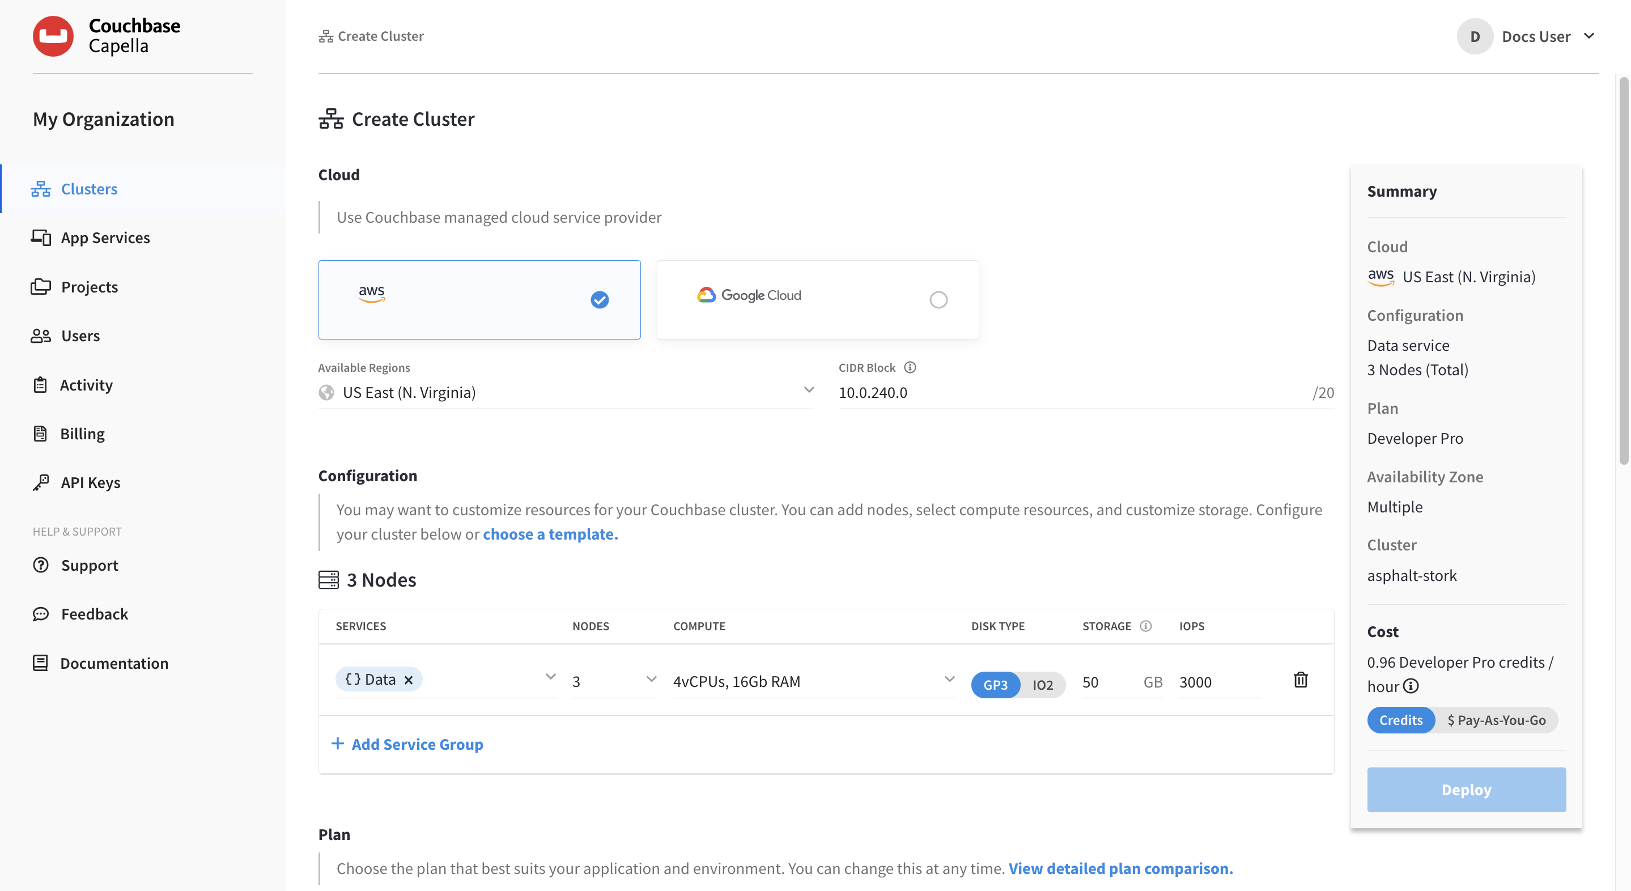
Task: Switch cost display to Pay-As-You-Go
Action: point(1497,720)
